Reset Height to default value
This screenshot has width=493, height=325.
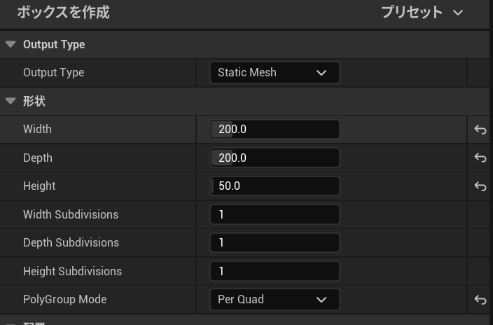click(x=480, y=186)
